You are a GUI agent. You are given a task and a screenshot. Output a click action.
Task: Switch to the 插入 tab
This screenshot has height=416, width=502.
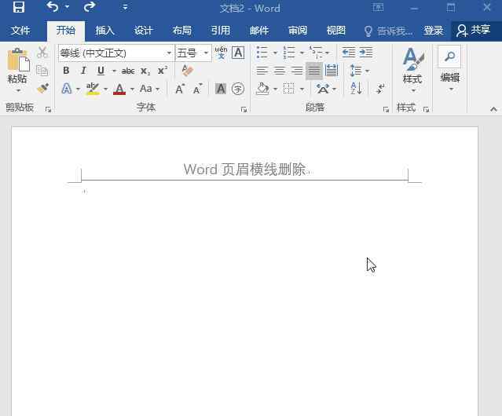coord(104,31)
